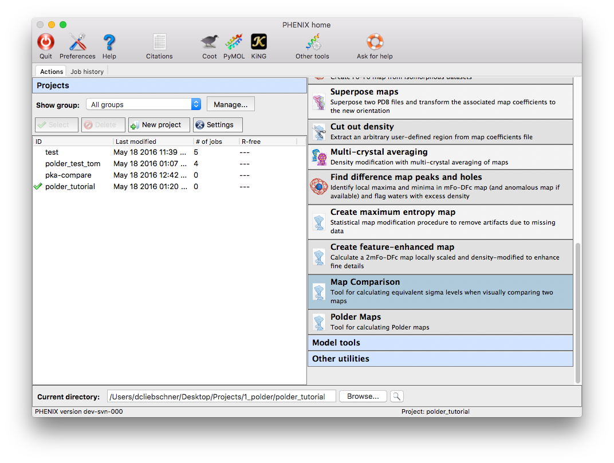
Task: Open Preferences from the toolbar
Action: pos(77,42)
